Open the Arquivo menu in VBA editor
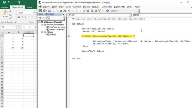The width and height of the screenshot is (192, 108). (x=46, y=7)
